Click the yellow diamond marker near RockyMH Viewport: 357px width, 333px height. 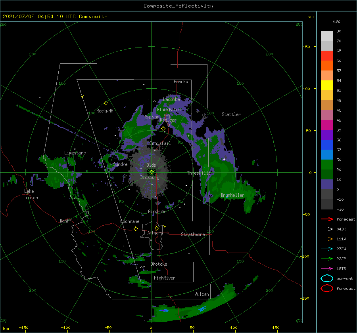pyautogui.click(x=106, y=103)
